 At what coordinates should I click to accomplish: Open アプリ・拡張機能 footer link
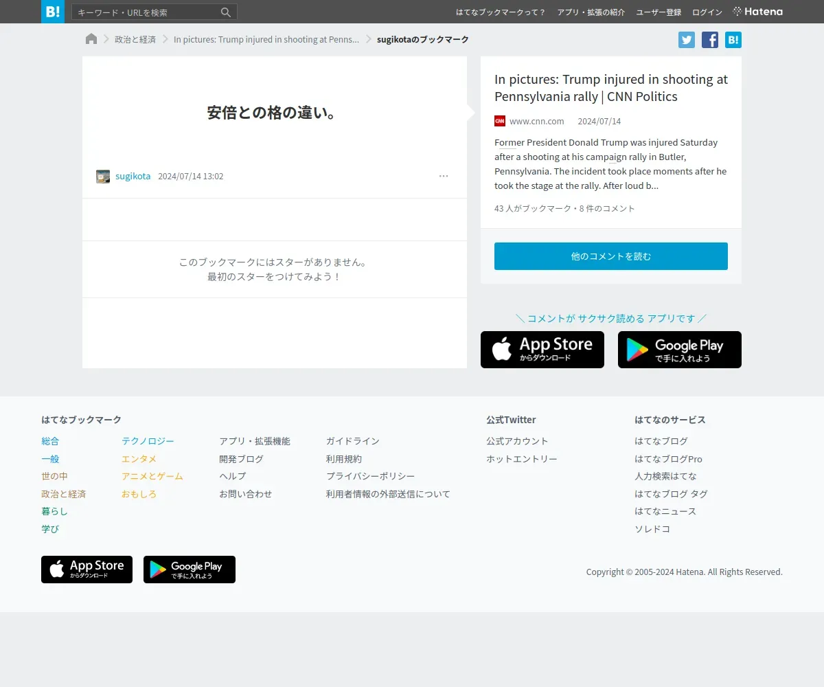click(x=255, y=441)
